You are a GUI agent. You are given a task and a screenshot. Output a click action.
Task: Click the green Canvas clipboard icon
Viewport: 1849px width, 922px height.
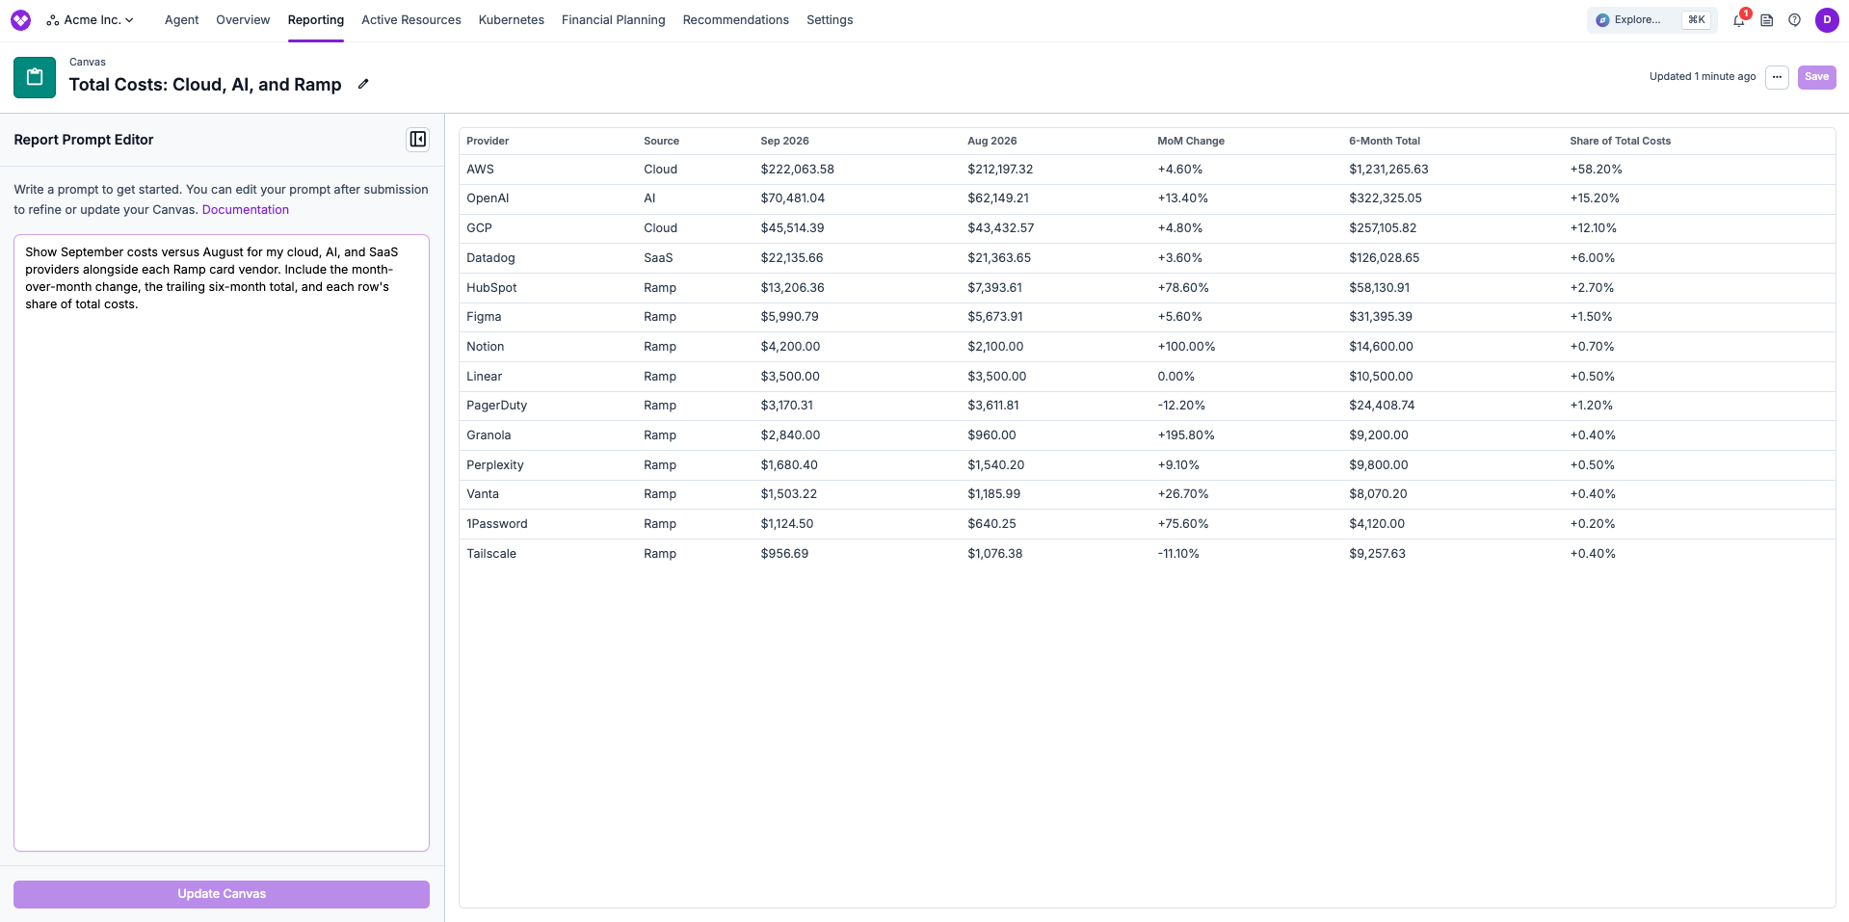[35, 77]
